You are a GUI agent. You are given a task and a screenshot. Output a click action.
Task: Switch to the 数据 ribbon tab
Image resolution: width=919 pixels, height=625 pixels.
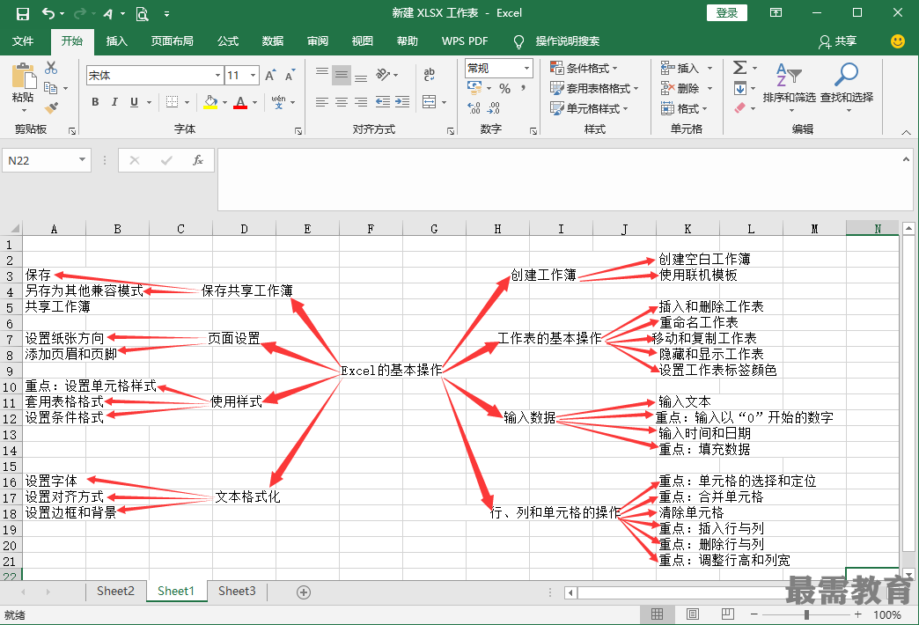tap(273, 41)
